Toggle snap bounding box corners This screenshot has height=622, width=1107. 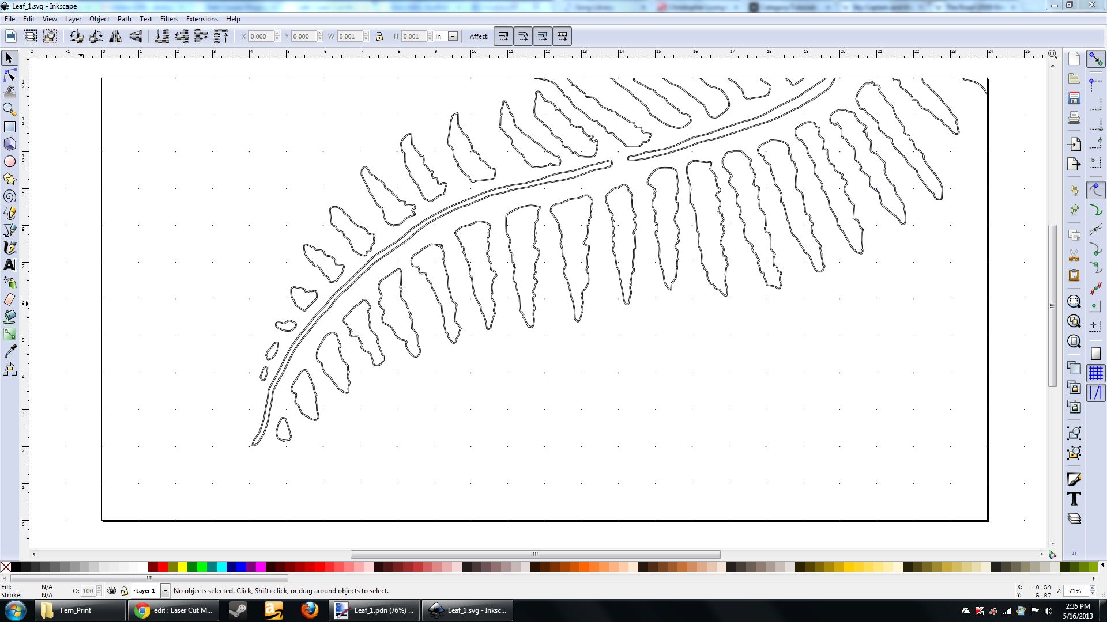[x=1095, y=124]
